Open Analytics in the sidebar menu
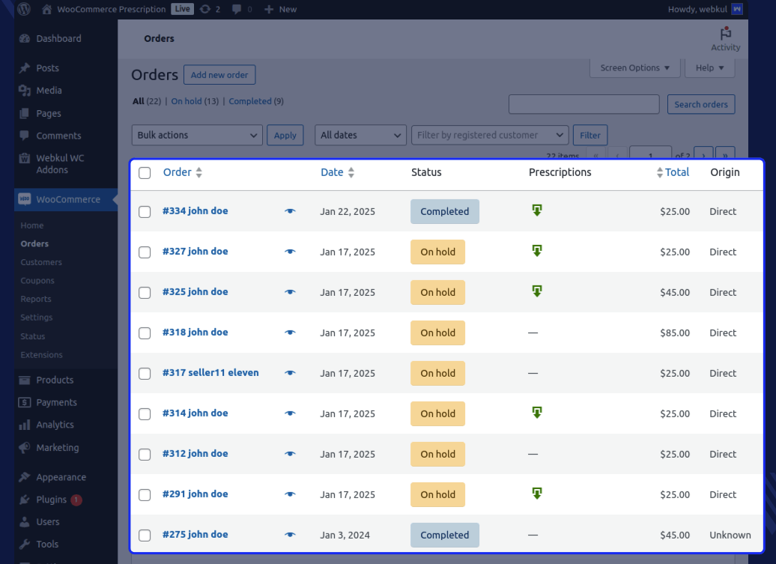Screen dimensions: 776x564 pyautogui.click(x=55, y=425)
